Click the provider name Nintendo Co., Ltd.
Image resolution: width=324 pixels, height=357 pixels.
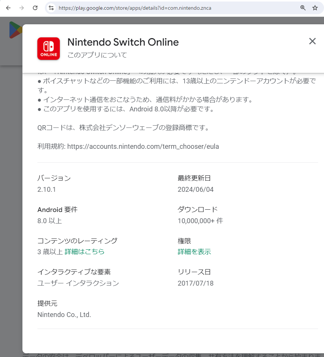point(64,315)
